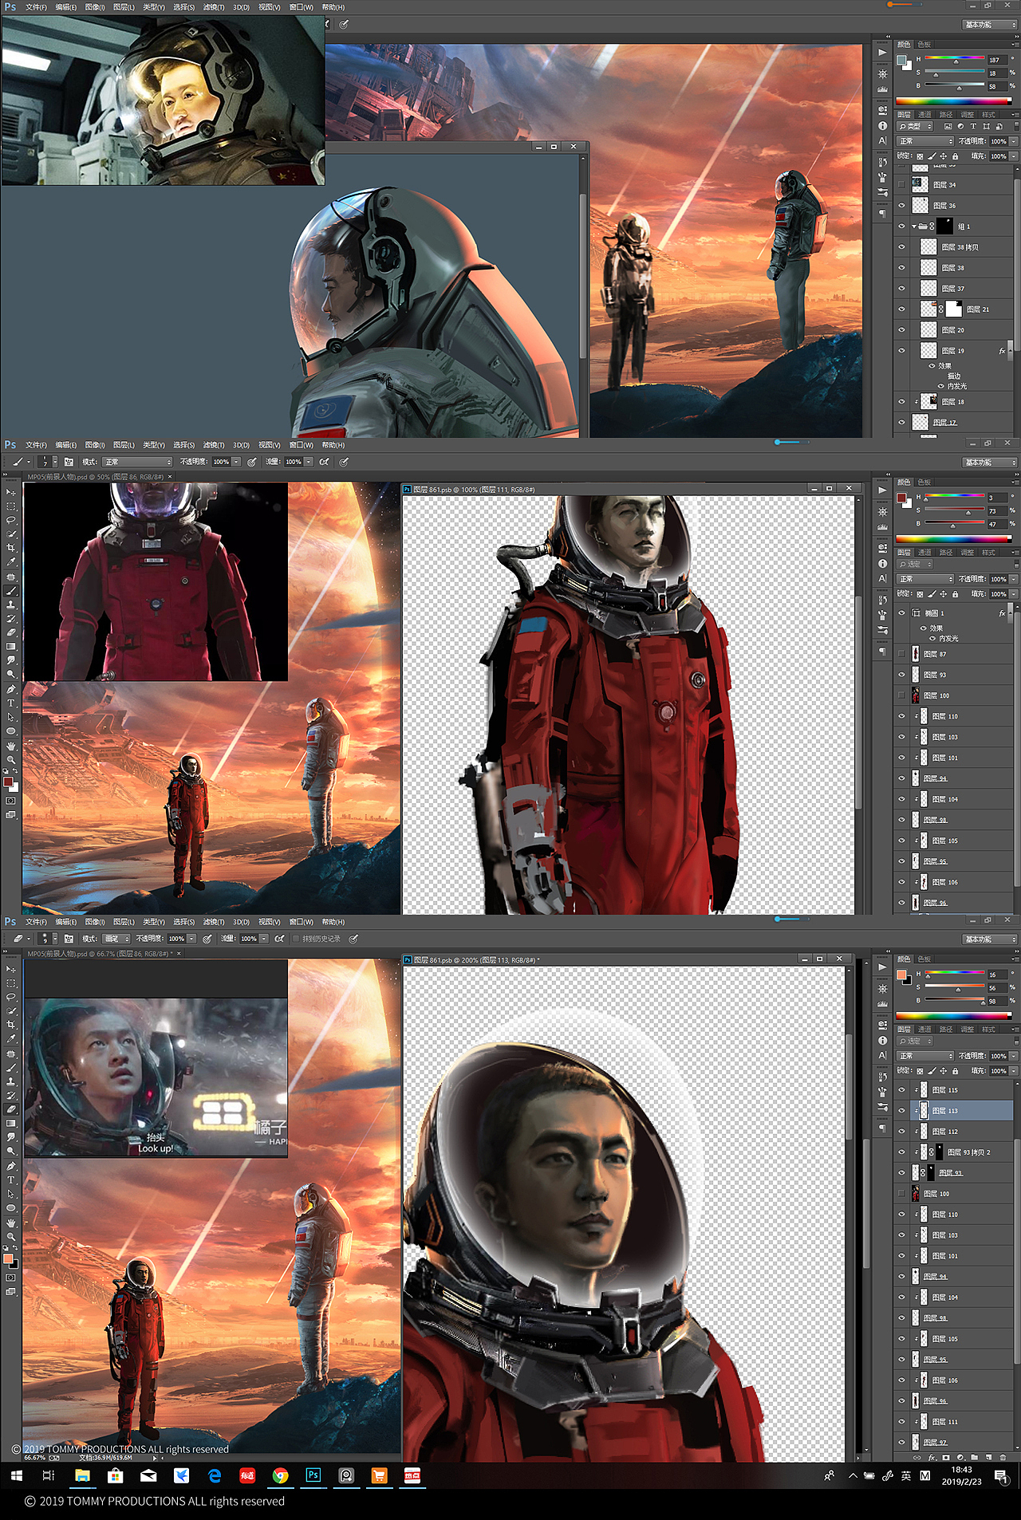Screen dimensions: 1021x1520
Task: Collapse the 组 1 group triangle
Action: coord(914,226)
